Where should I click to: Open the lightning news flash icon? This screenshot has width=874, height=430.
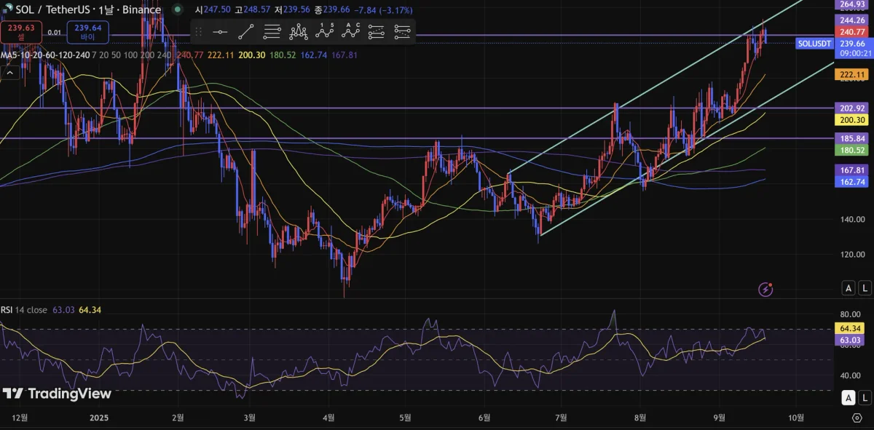tap(765, 289)
